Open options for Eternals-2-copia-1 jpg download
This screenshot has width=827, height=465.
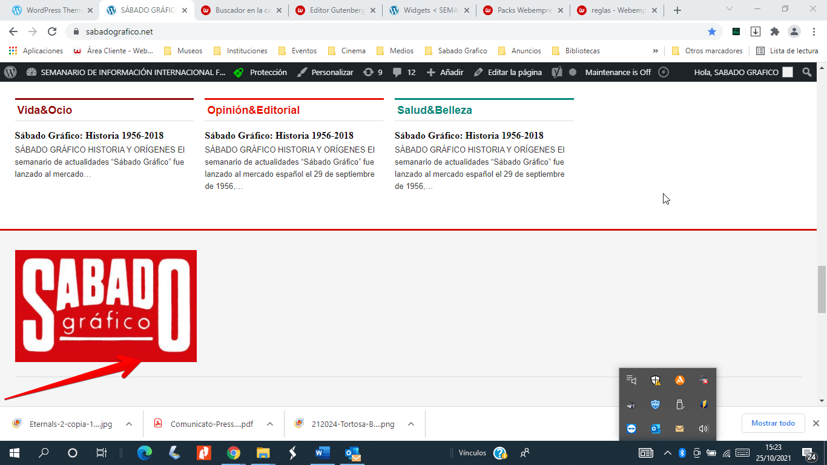(129, 424)
